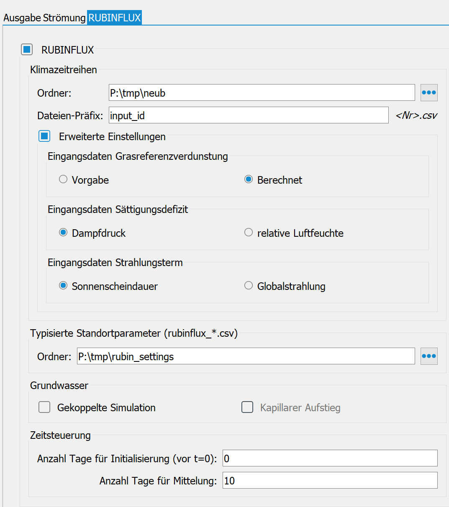Check the Kapillarer Aufstieg box

[247, 407]
